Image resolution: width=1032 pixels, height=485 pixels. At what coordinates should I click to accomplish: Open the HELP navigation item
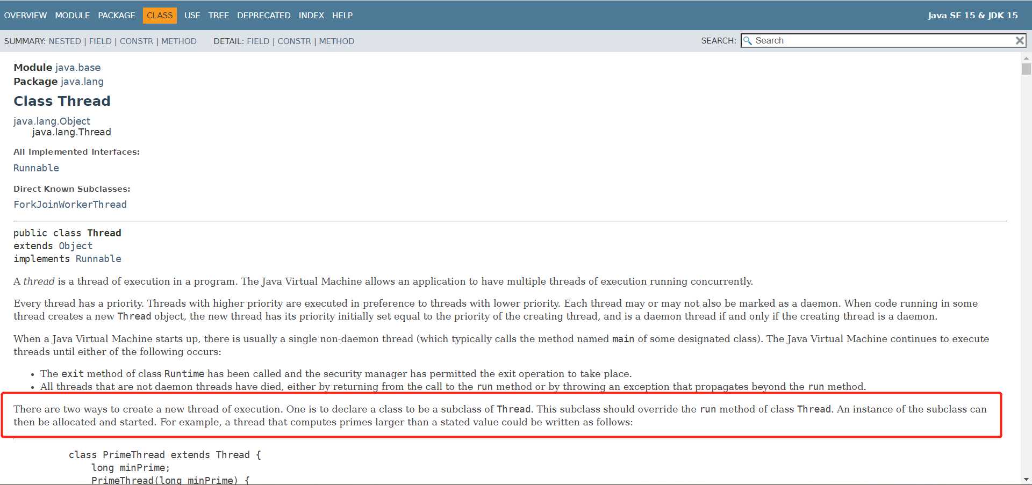(x=342, y=16)
